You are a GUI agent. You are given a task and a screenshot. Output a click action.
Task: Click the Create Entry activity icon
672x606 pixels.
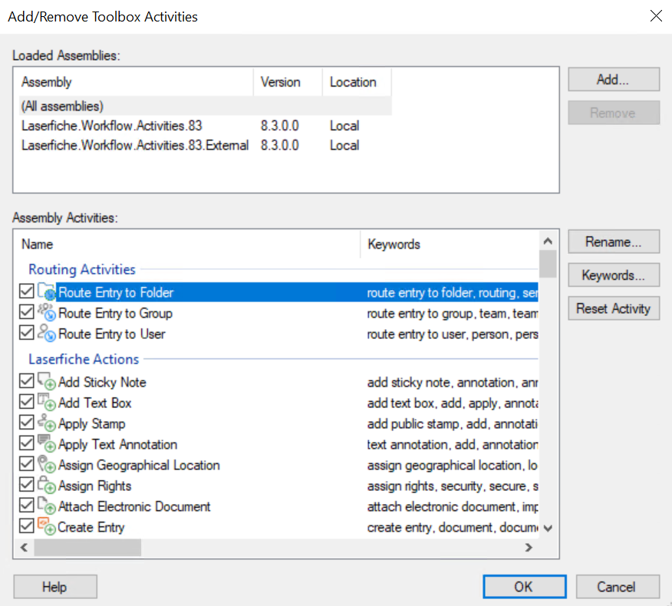(x=47, y=527)
